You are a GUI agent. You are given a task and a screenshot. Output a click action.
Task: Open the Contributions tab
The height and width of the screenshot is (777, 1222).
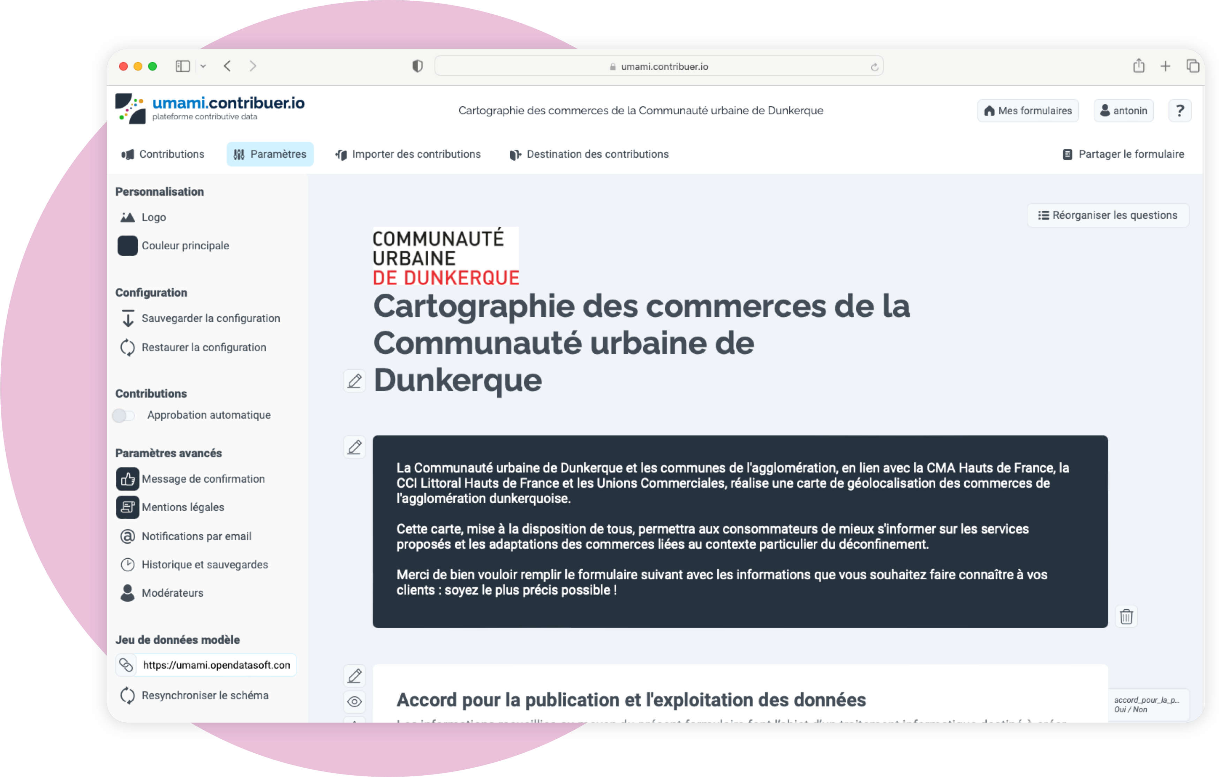coord(163,154)
